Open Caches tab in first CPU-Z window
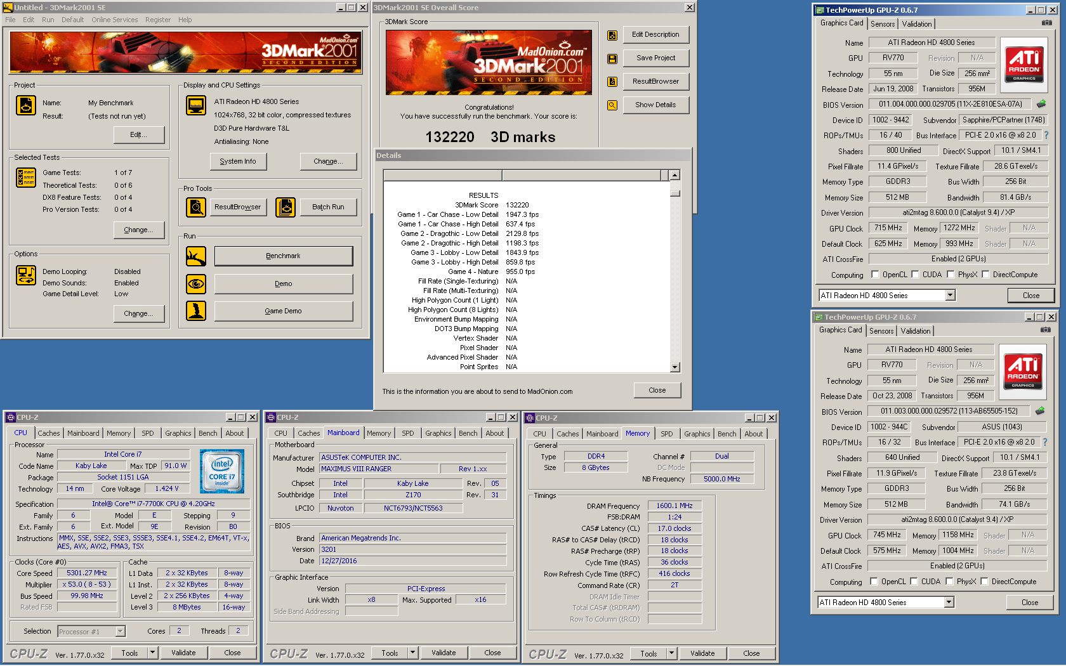 (49, 433)
